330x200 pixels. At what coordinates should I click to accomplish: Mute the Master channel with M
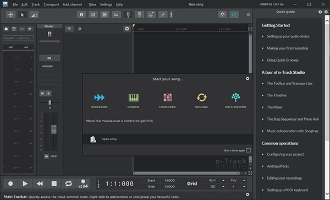(42, 93)
